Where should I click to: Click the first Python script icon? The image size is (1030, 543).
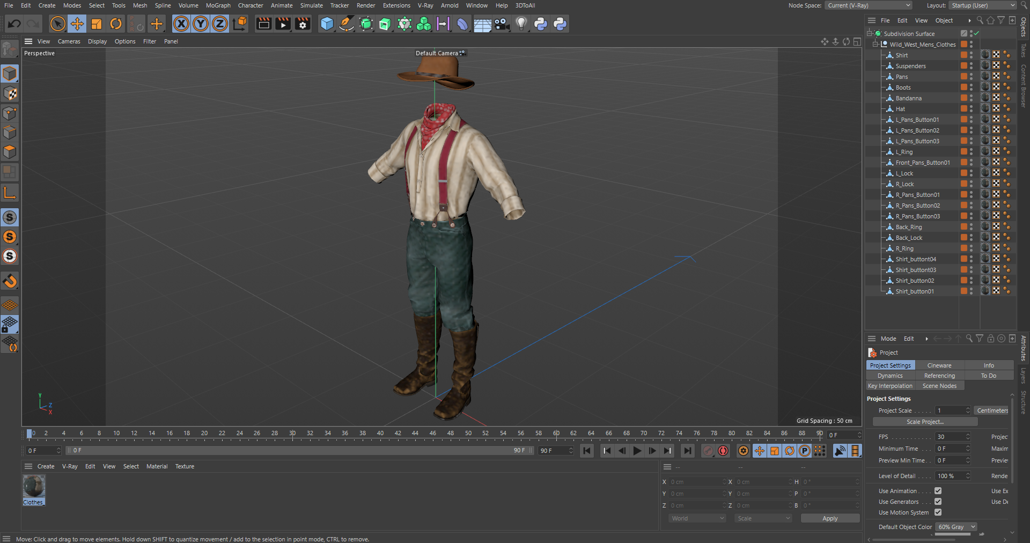click(x=541, y=24)
